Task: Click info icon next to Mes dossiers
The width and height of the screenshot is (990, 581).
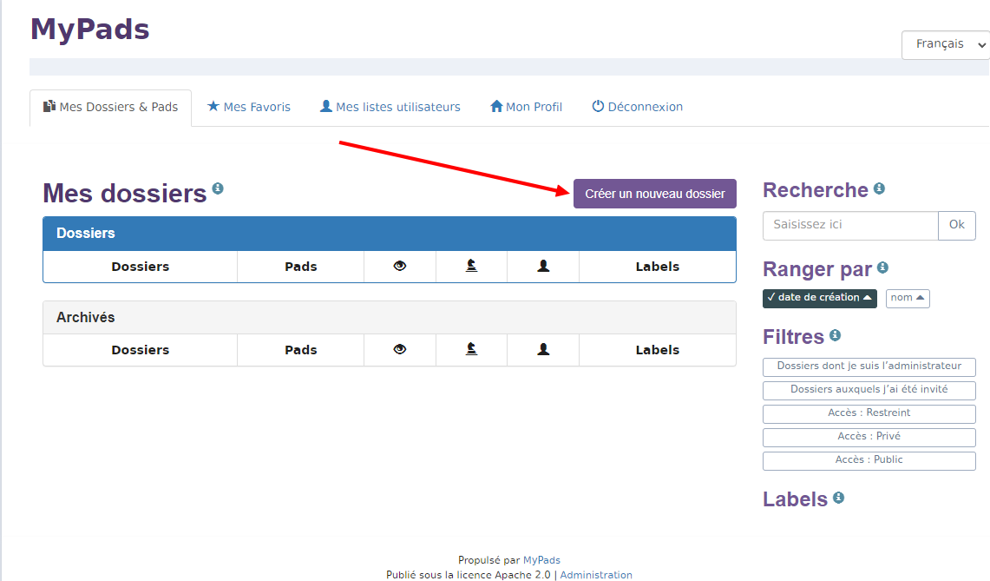Action: coord(218,188)
